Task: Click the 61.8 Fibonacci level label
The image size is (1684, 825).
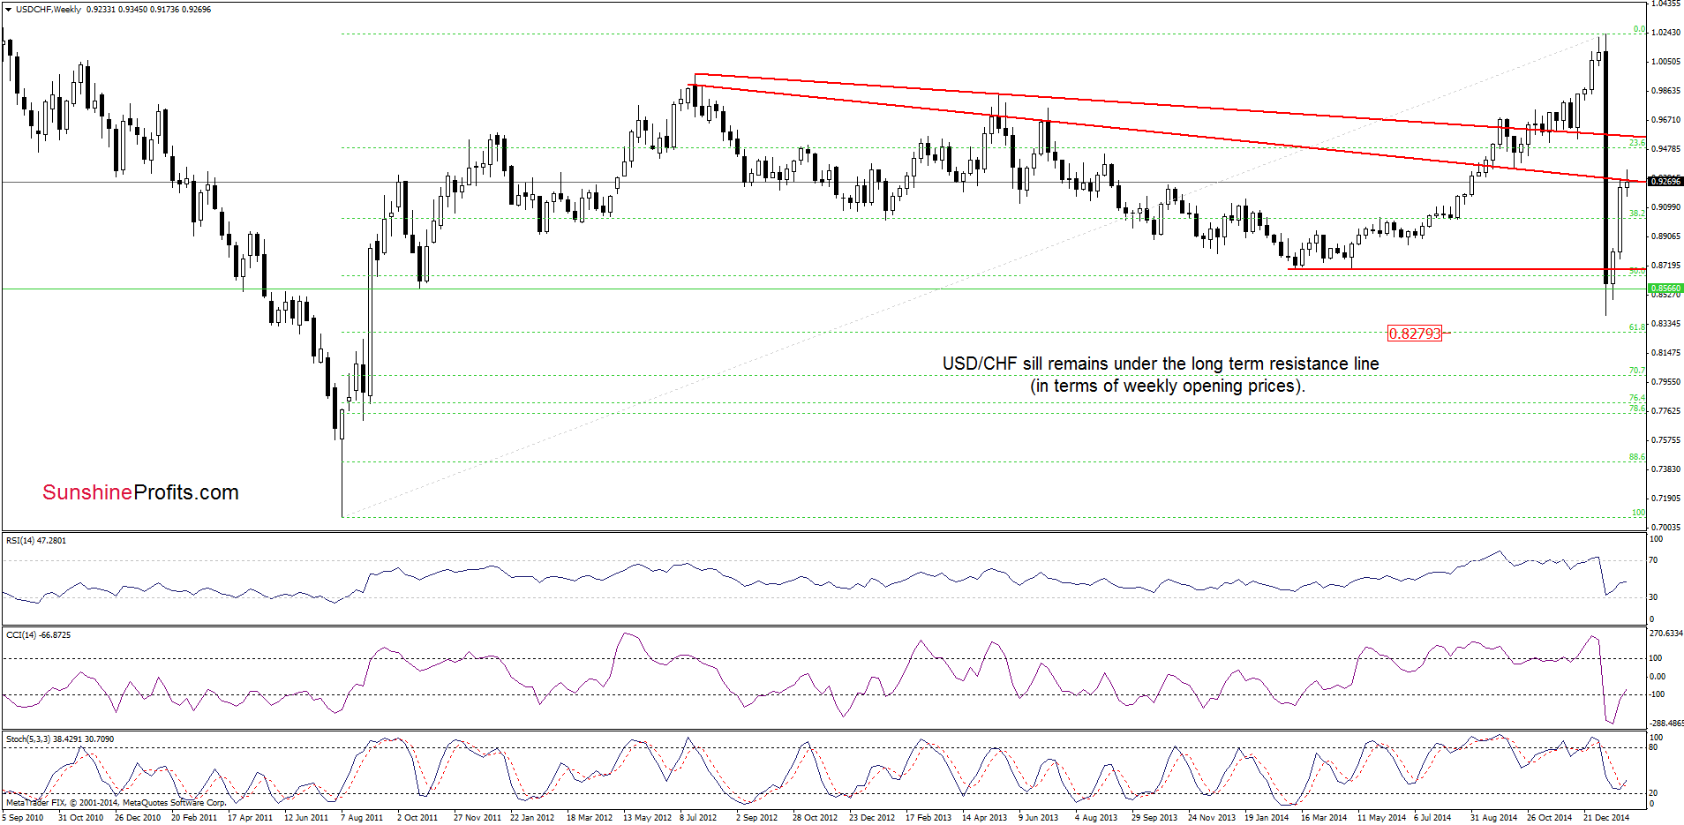Action: [x=1637, y=327]
